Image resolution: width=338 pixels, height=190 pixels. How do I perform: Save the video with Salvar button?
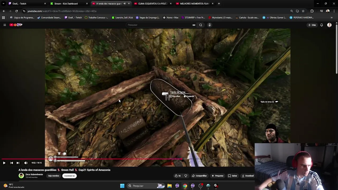point(233,176)
